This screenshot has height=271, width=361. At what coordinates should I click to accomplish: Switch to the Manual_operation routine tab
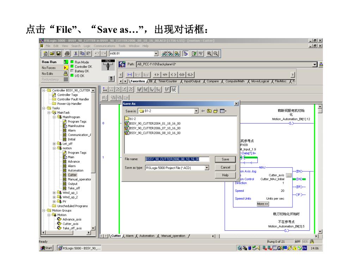(x=173, y=236)
